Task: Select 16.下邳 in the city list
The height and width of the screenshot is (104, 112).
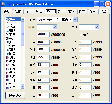Action: 13,80
